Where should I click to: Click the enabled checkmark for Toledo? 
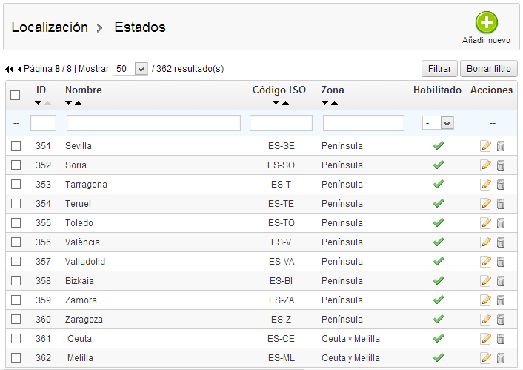click(x=439, y=222)
